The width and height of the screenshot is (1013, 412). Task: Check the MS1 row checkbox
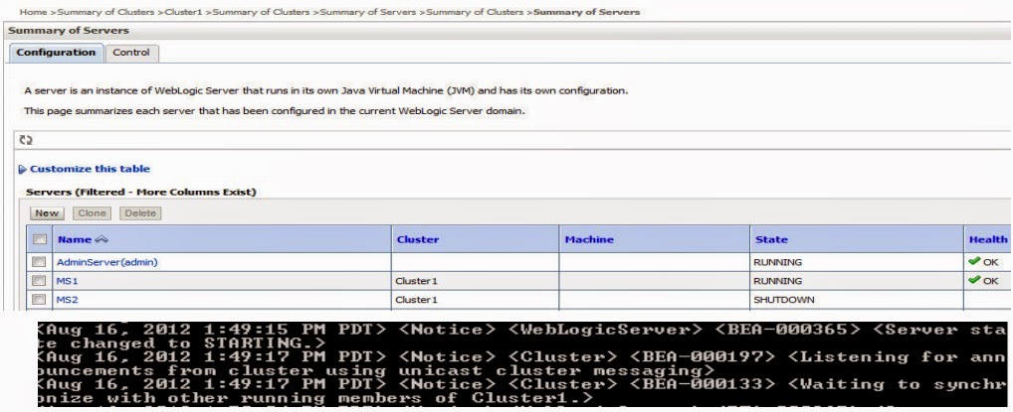click(40, 281)
